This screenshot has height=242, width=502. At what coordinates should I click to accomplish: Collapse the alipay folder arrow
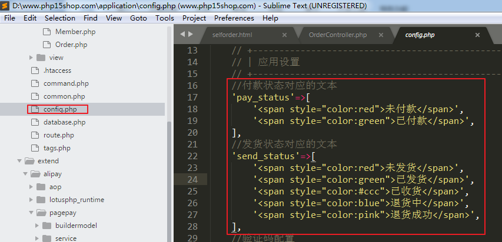click(x=24, y=174)
